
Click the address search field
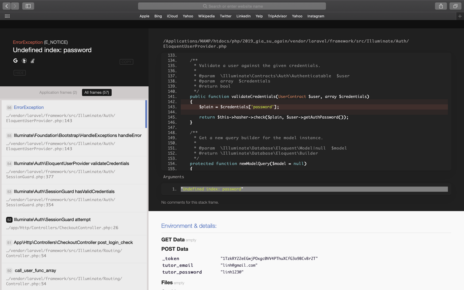click(232, 6)
